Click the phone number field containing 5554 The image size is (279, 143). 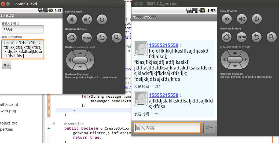click(23, 30)
